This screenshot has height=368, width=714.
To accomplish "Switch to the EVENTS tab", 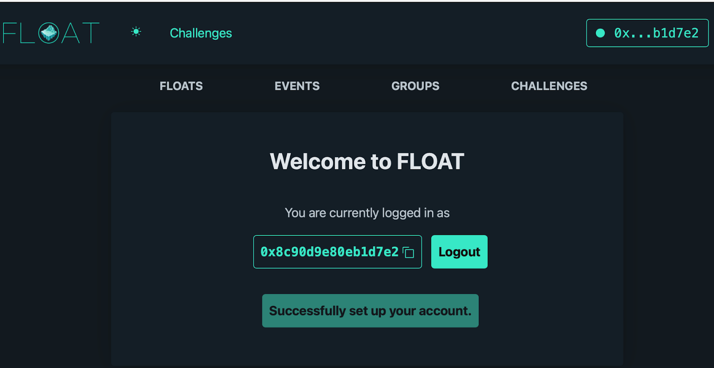I will click(x=297, y=86).
